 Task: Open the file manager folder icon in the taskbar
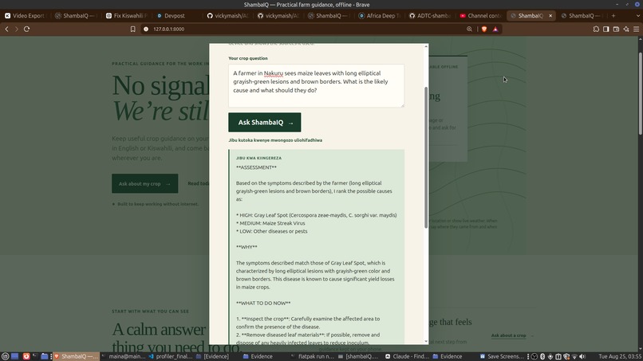coord(45,356)
